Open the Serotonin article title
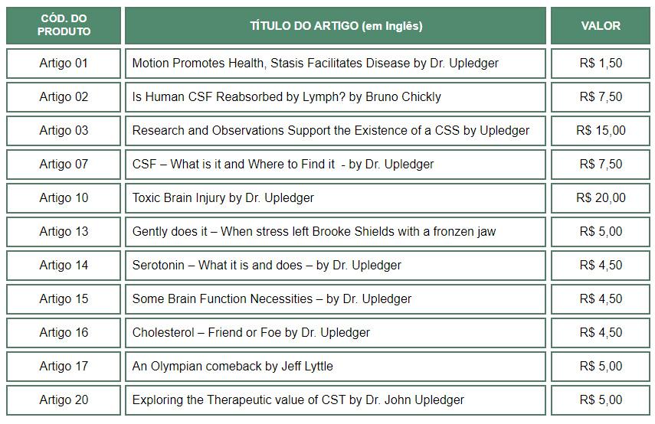Screen dimensions: 655x424 267,265
